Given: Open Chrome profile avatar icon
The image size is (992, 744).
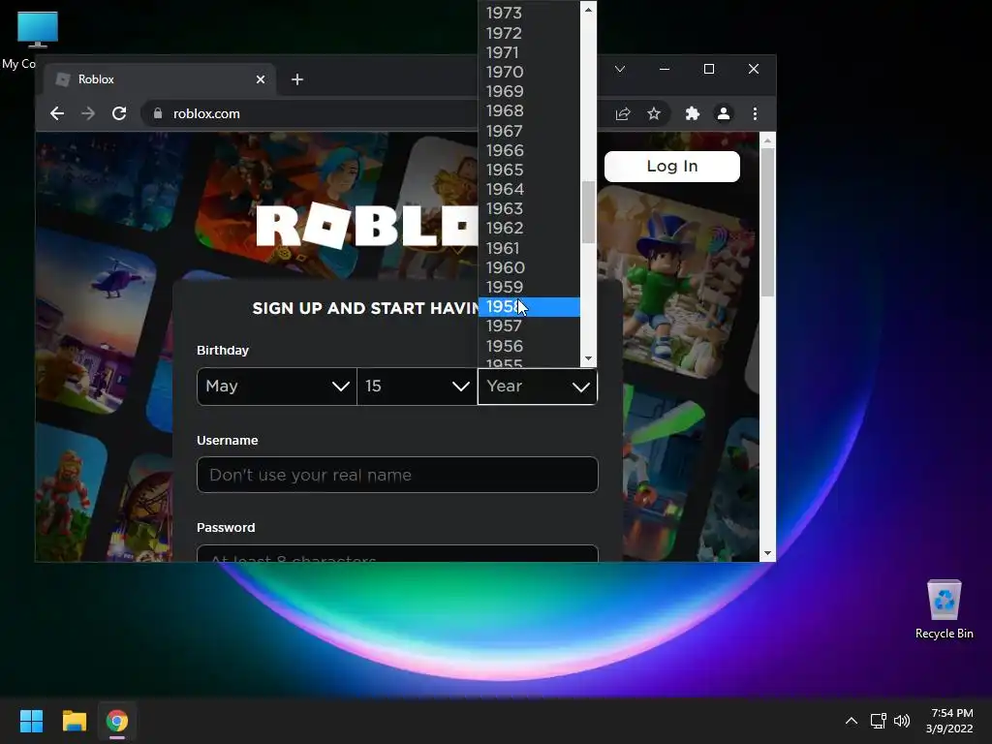Looking at the screenshot, I should click(x=723, y=114).
